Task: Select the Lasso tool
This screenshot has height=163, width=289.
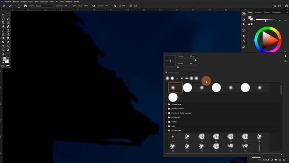Action: point(3,19)
